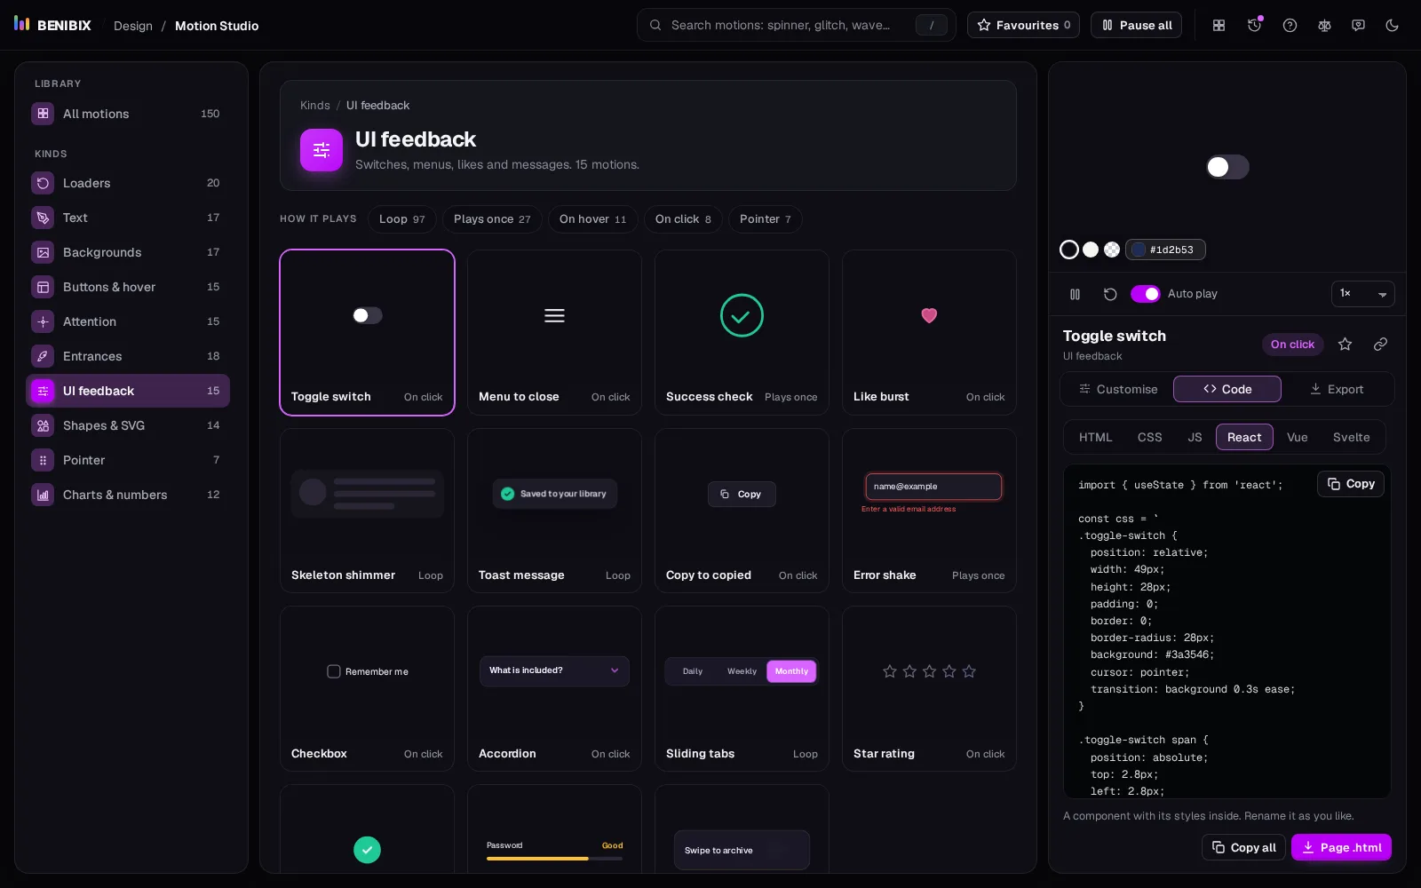Open Loaders kind in sidebar
1421x888 pixels.
[128, 183]
